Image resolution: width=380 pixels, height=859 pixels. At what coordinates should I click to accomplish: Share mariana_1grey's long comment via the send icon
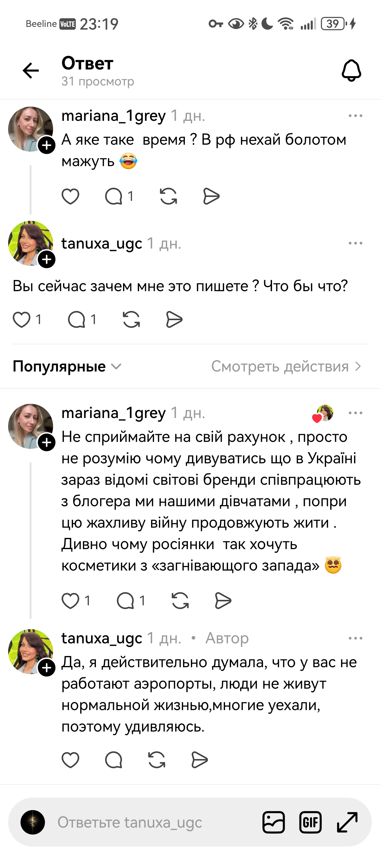[x=223, y=601]
